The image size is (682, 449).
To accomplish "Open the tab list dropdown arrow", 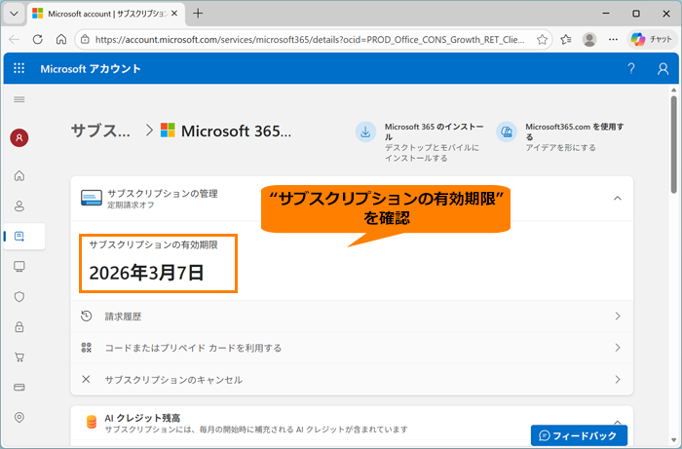I will 14,14.
